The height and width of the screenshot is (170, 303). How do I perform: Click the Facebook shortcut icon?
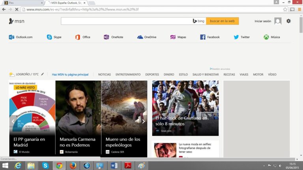click(x=203, y=37)
